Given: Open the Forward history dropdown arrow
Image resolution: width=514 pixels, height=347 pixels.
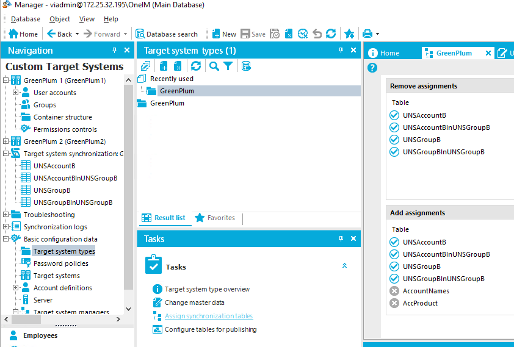Looking at the screenshot, I should point(125,34).
